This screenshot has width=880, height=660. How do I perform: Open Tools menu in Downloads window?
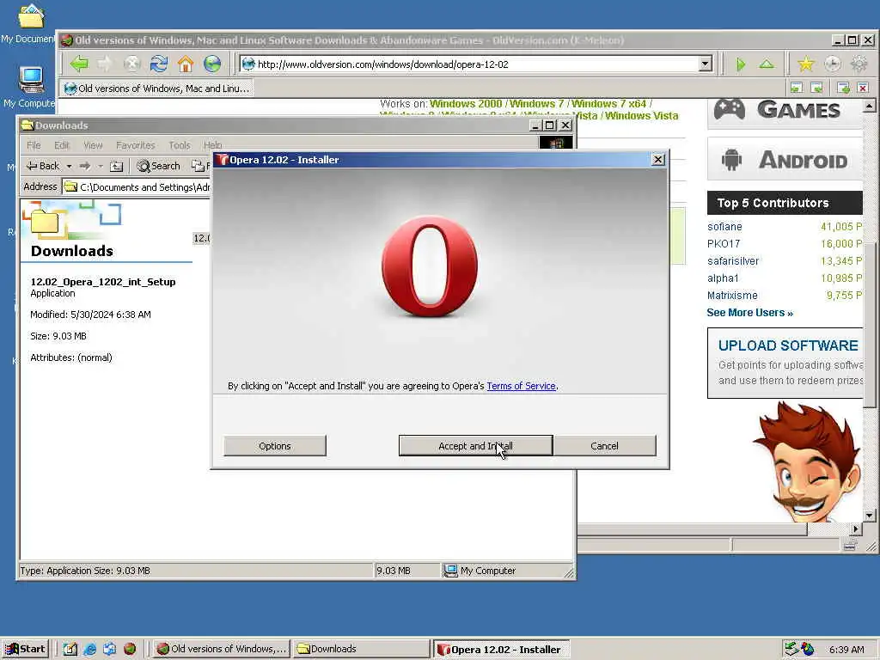click(180, 145)
